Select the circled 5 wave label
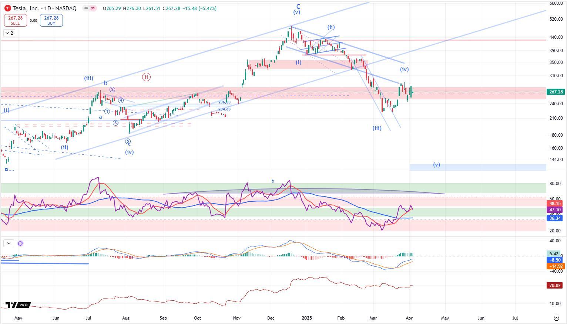Image resolution: width=567 pixels, height=324 pixels. 128,141
